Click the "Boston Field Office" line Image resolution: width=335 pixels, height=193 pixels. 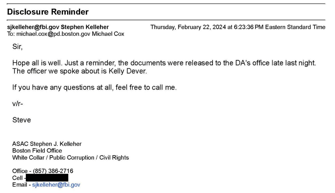click(37, 151)
